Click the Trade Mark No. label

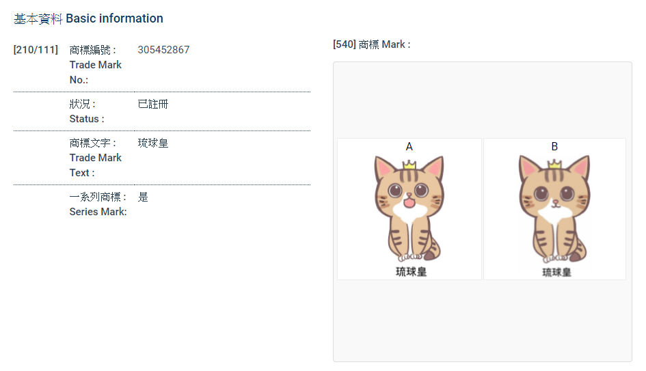(96, 65)
